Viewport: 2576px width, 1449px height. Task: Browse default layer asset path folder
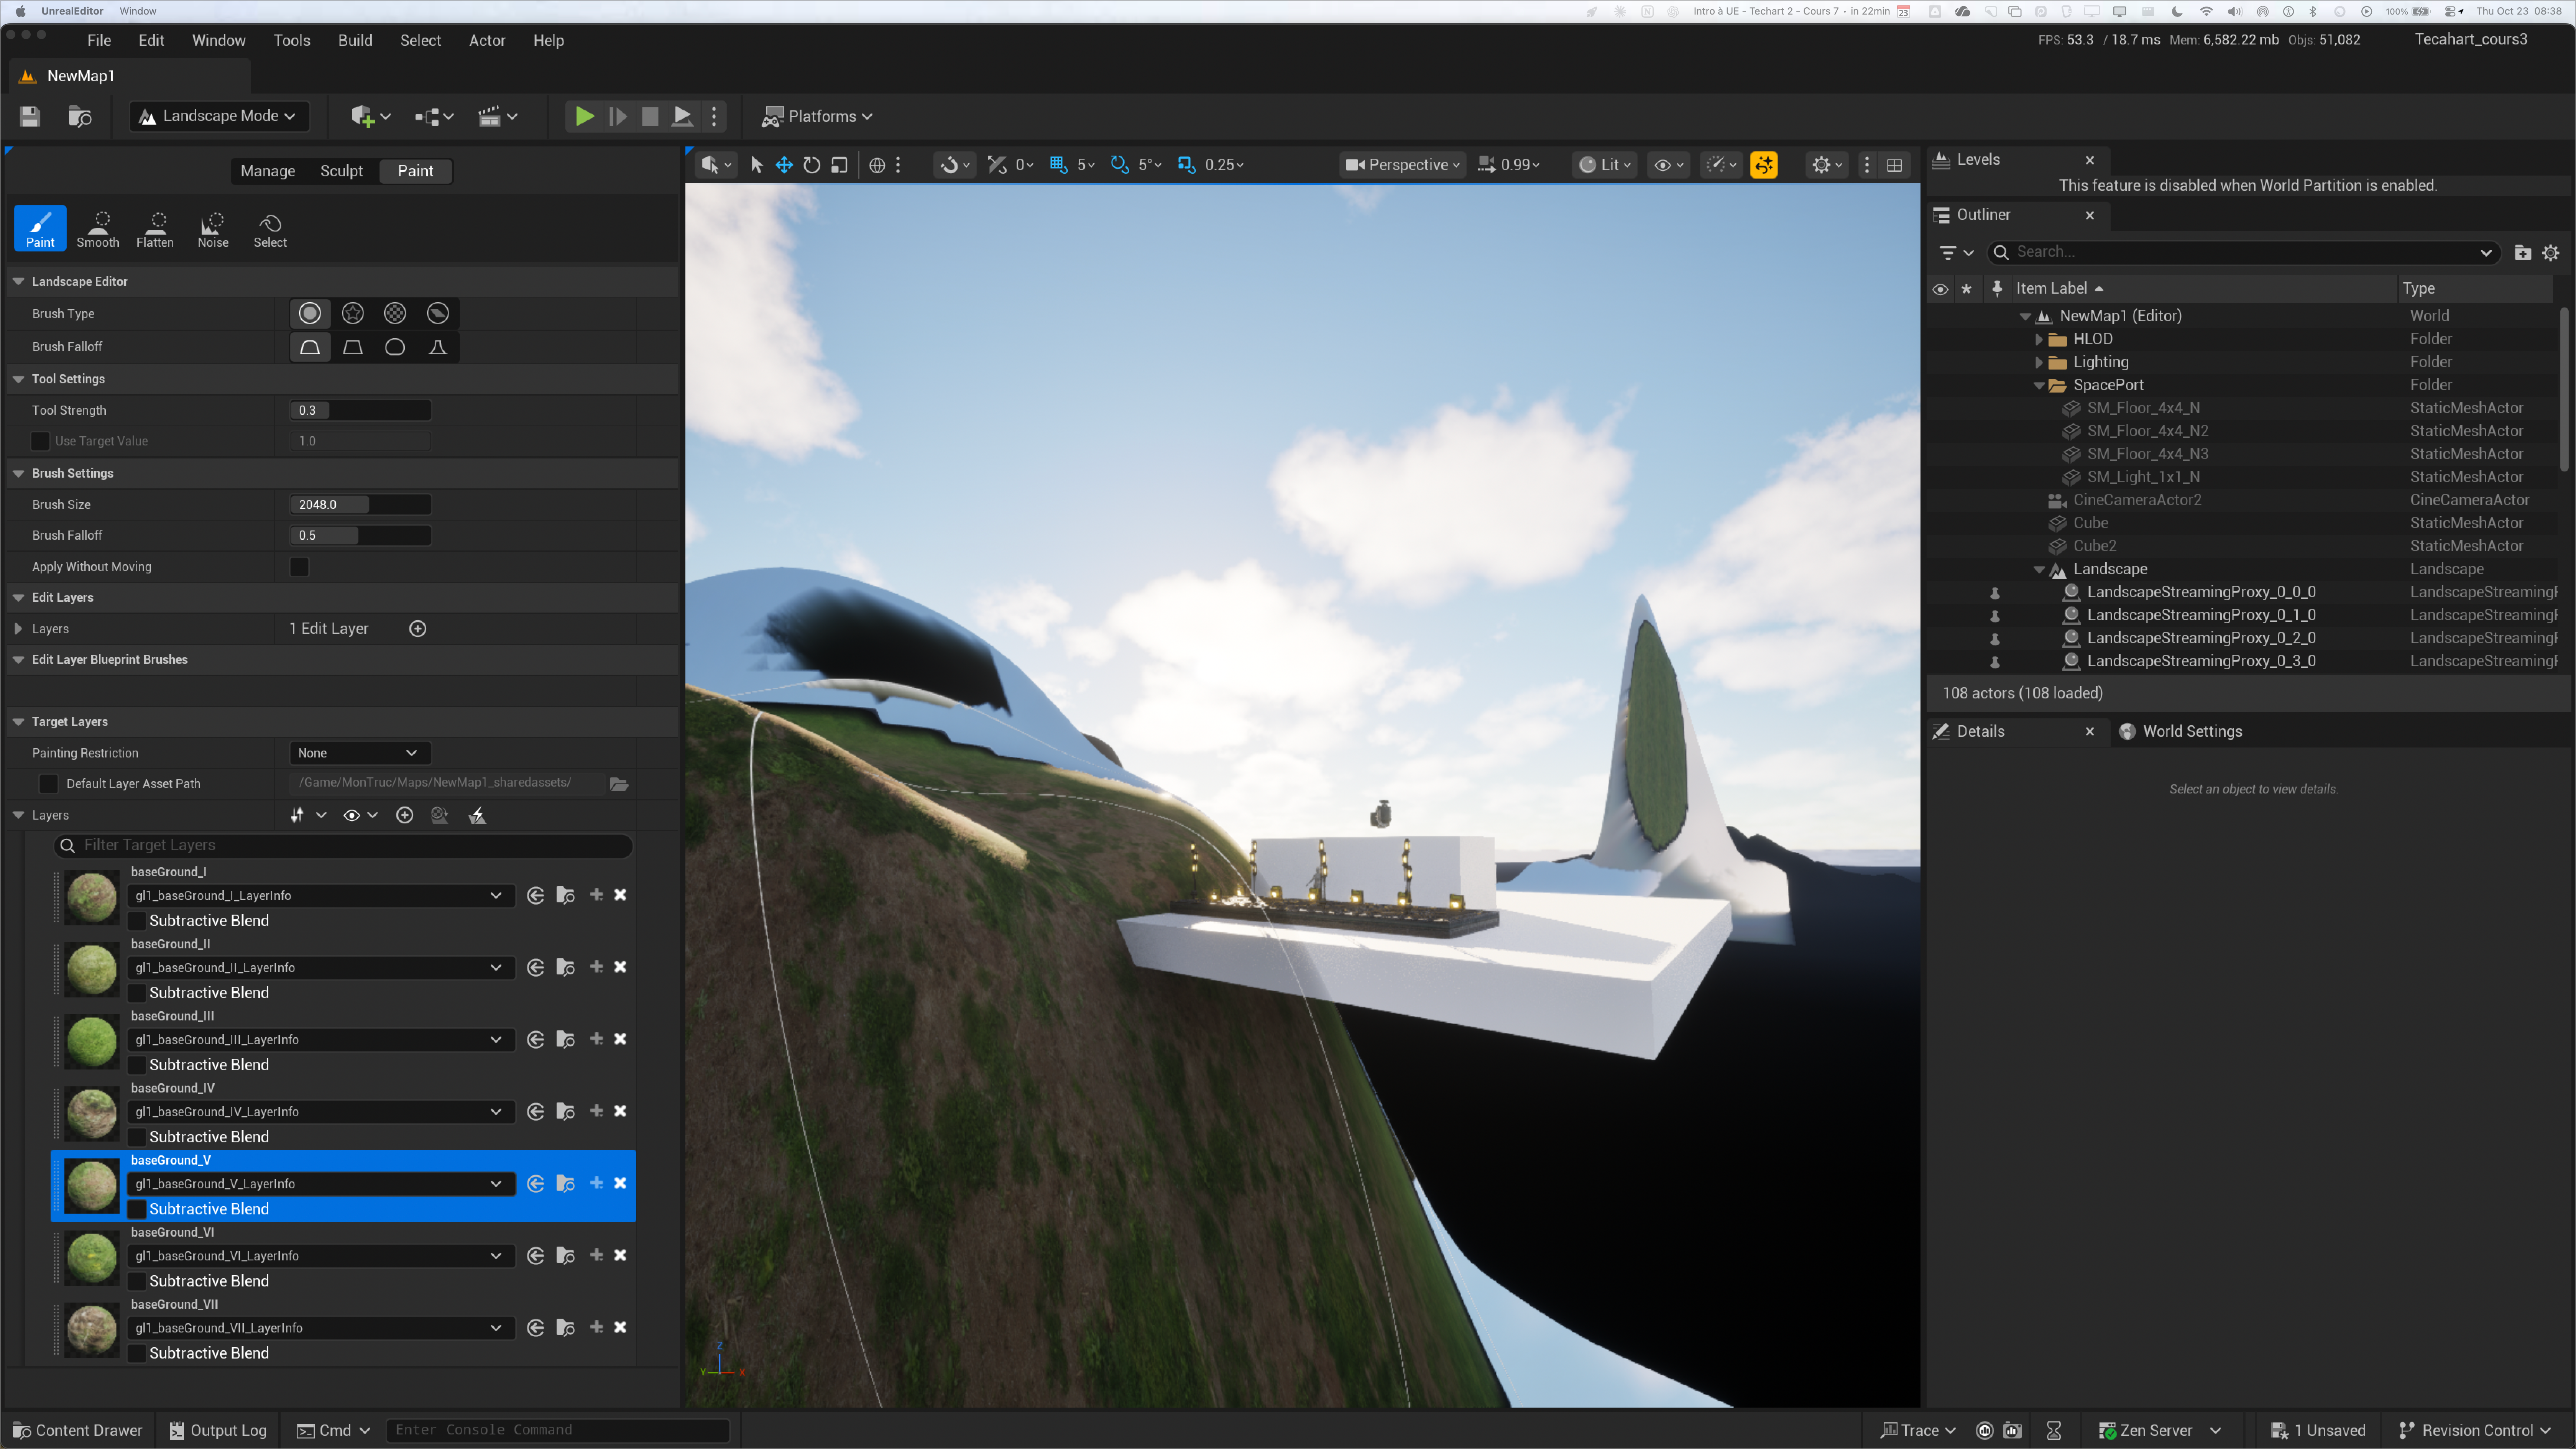pos(619,784)
